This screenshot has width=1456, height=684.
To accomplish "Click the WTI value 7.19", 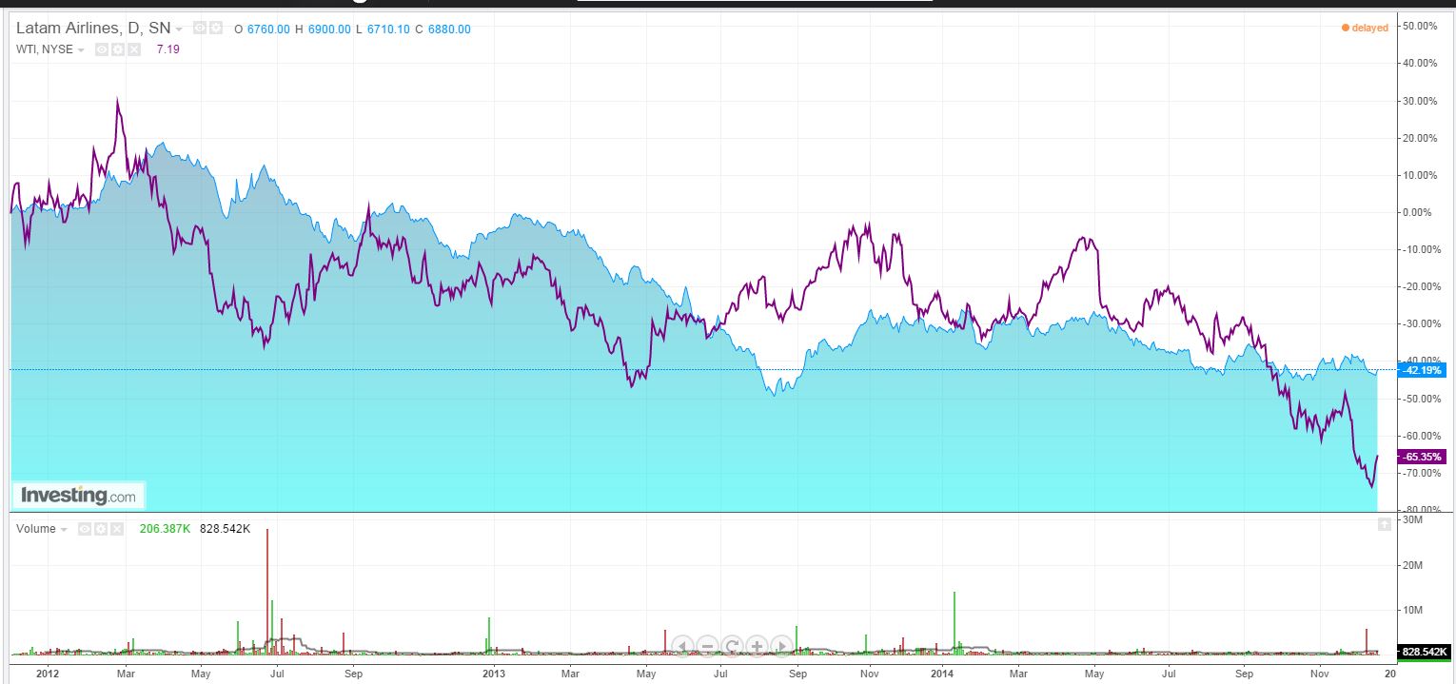I will 167,49.
